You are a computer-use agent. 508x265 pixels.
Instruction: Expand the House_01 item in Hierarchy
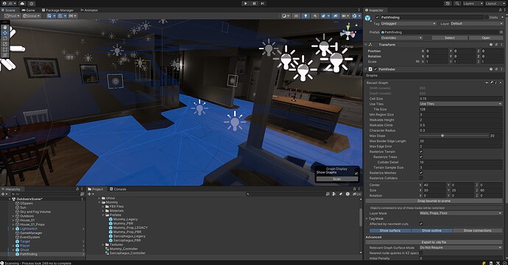pos(13,220)
